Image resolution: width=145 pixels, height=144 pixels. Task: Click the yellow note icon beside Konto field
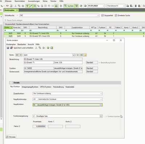click(x=85, y=55)
